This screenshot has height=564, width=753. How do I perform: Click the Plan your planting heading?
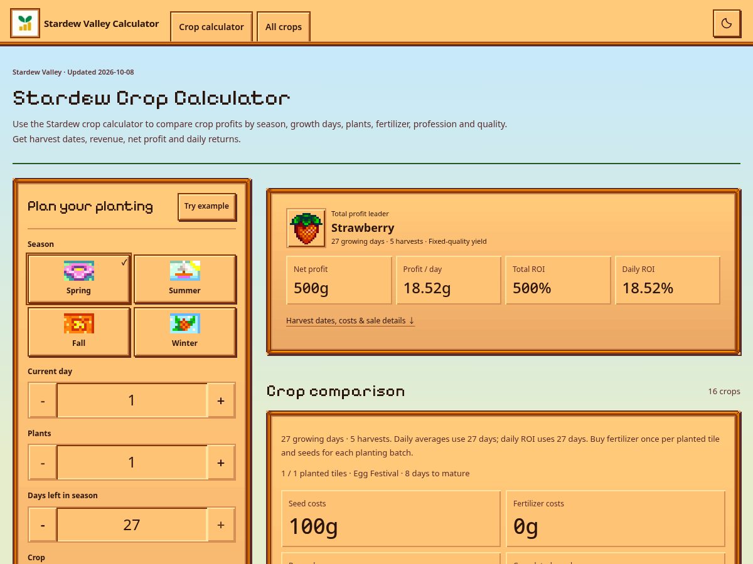[x=90, y=206]
